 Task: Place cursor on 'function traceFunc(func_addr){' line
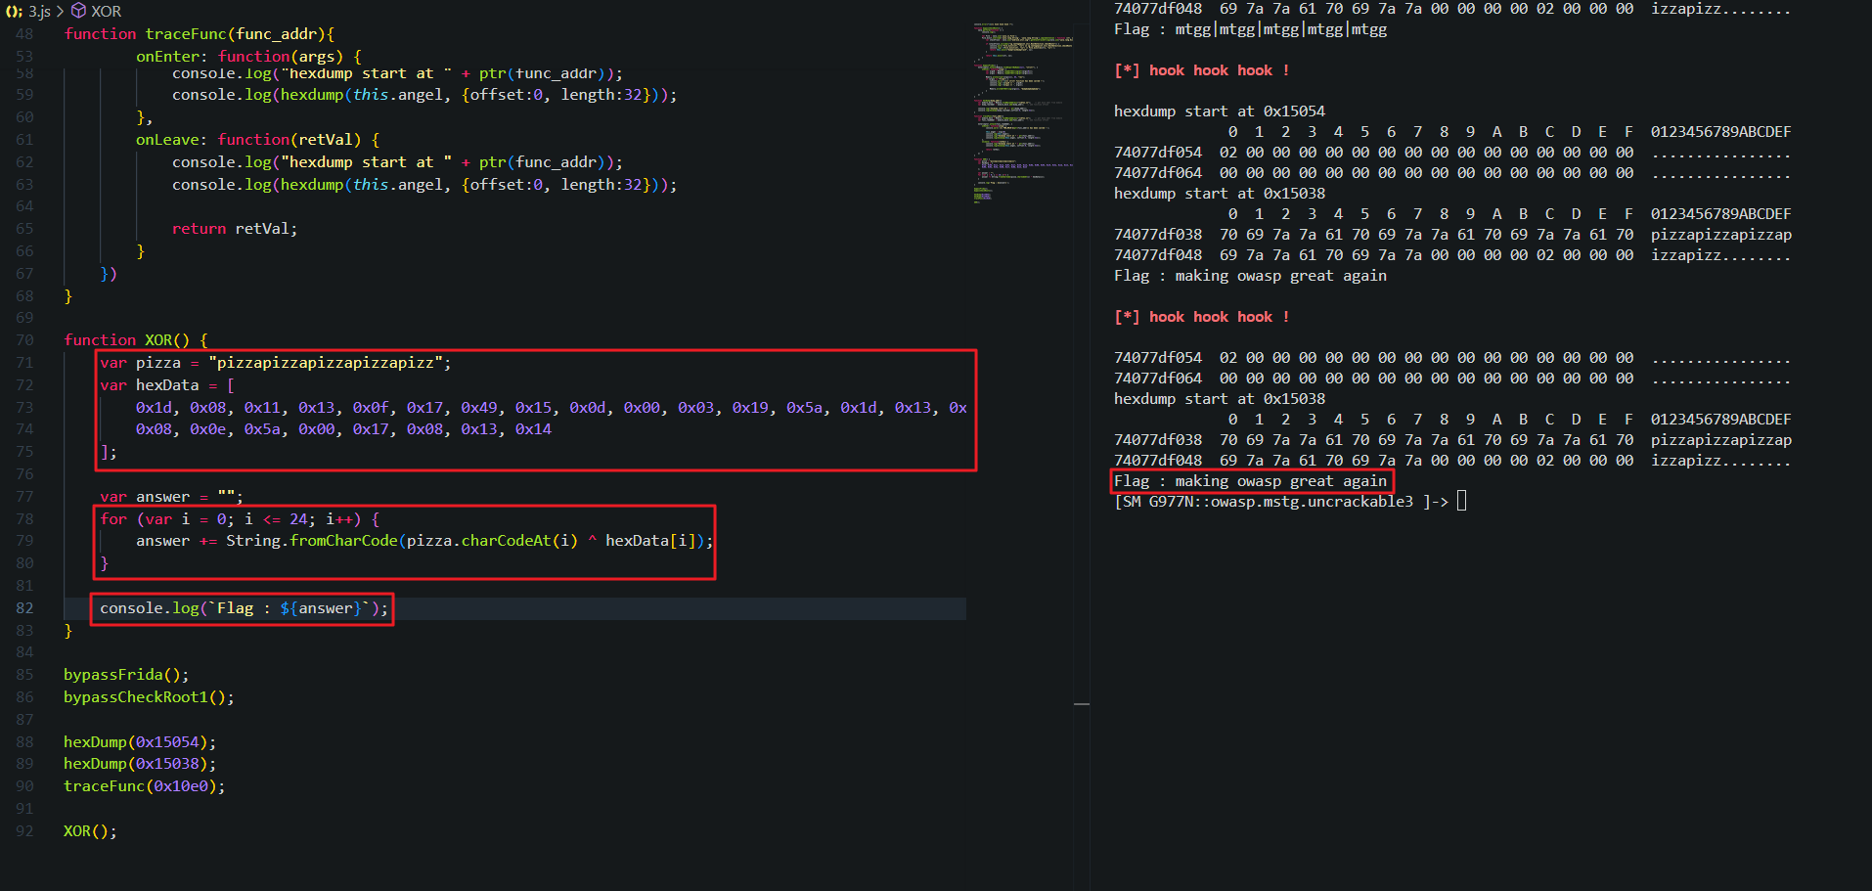[200, 34]
